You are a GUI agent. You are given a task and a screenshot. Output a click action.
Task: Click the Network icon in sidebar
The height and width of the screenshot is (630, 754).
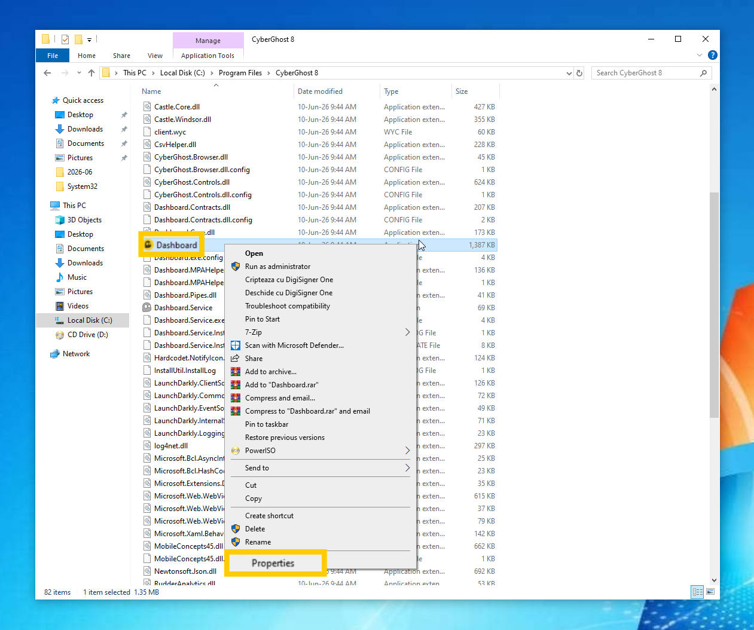[56, 354]
